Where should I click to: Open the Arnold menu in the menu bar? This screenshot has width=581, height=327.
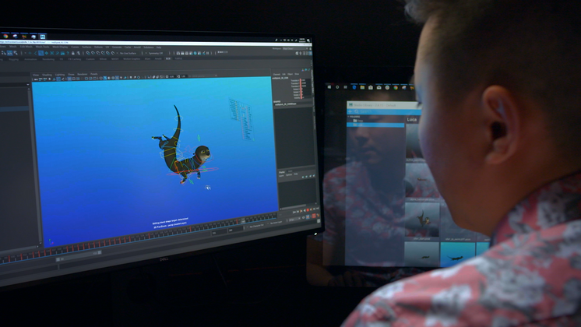137,47
